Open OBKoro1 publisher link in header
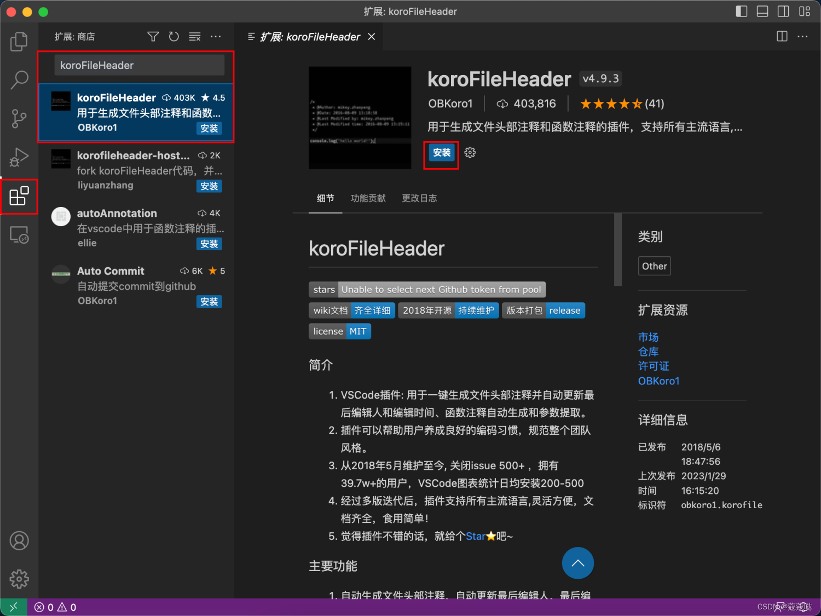Viewport: 821px width, 616px height. coord(450,103)
